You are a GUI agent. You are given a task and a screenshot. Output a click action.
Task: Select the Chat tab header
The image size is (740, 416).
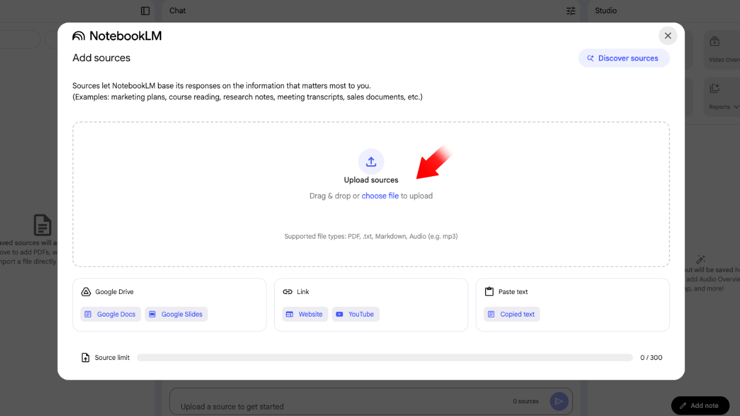(177, 11)
